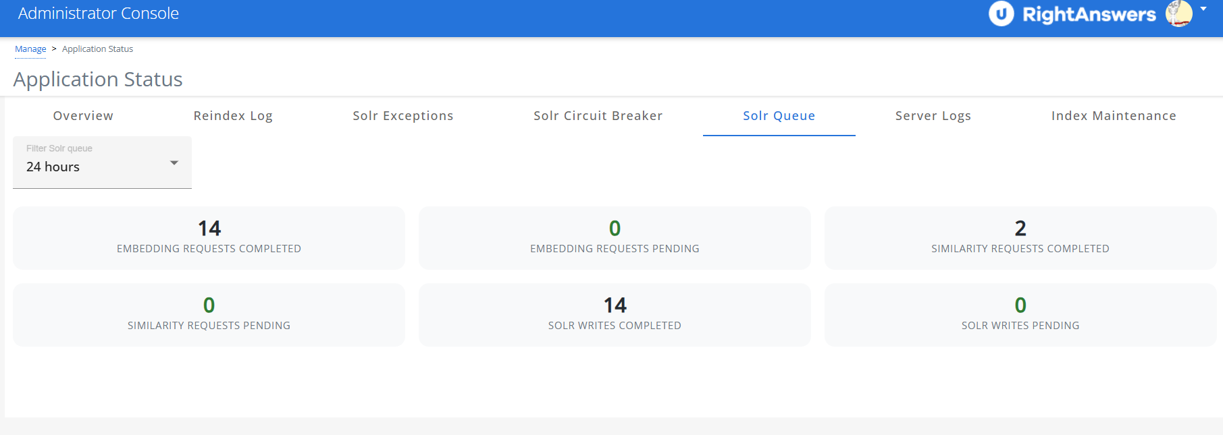Click the RightAnswers logo icon
This screenshot has height=435, width=1223.
[x=1001, y=13]
